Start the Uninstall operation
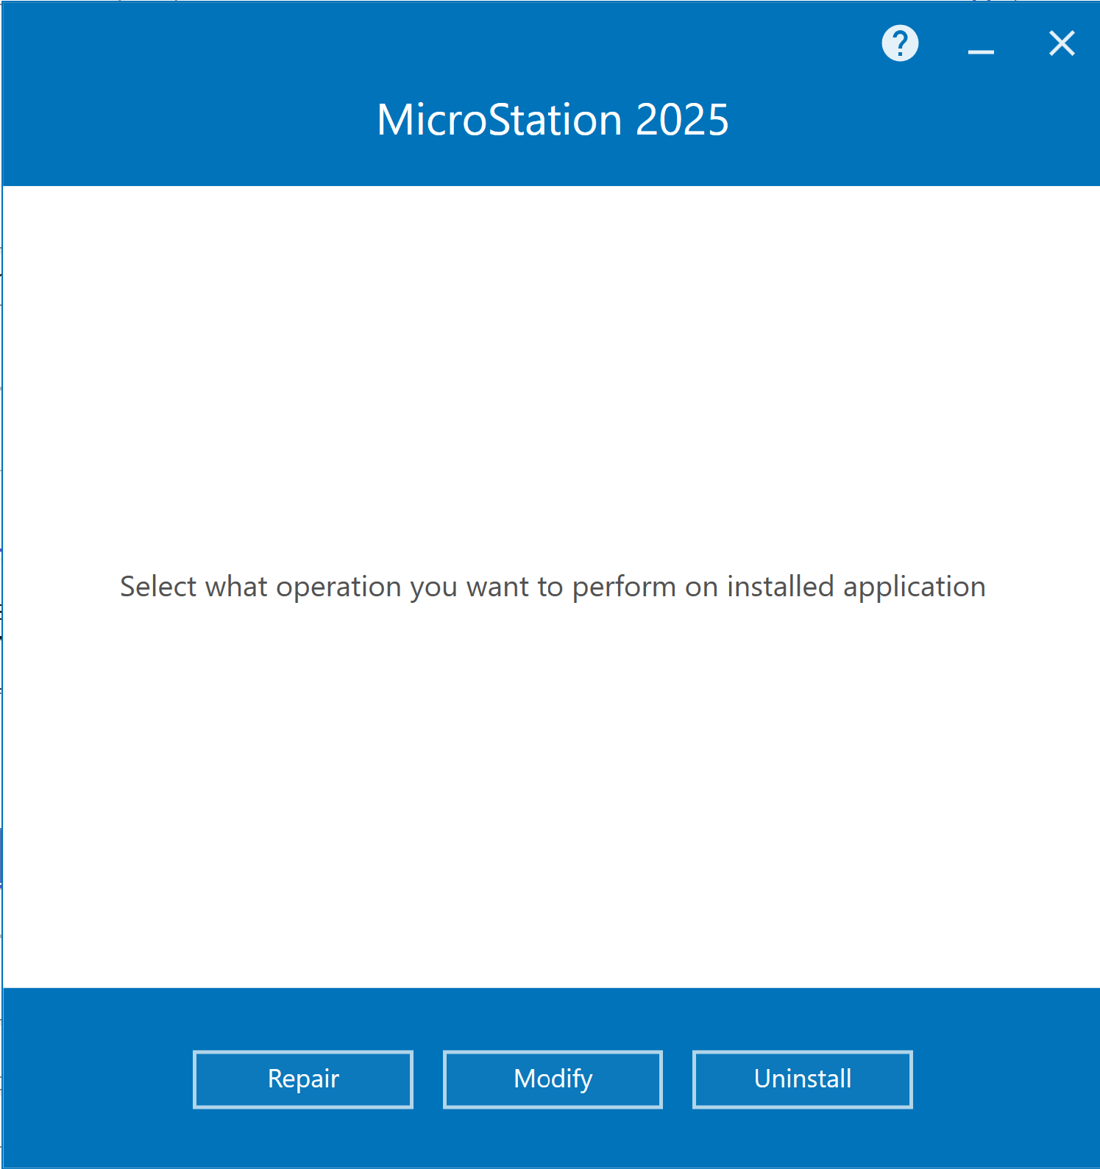 tap(803, 1079)
